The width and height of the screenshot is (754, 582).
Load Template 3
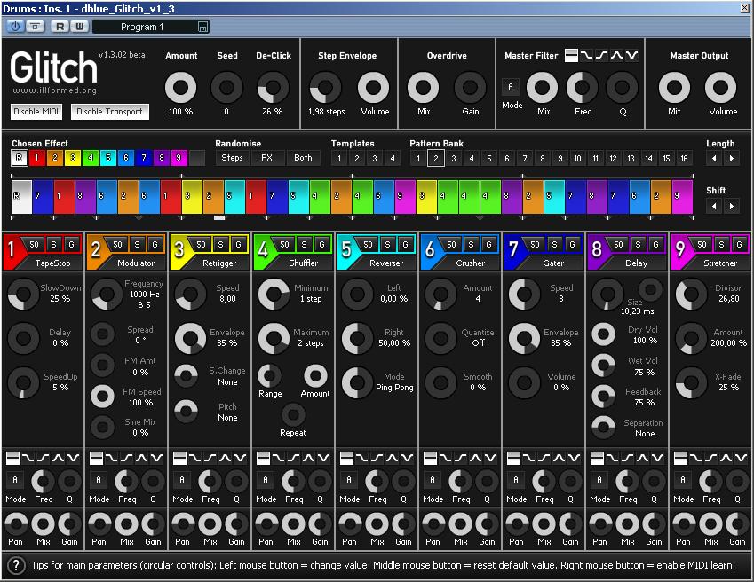pos(375,159)
